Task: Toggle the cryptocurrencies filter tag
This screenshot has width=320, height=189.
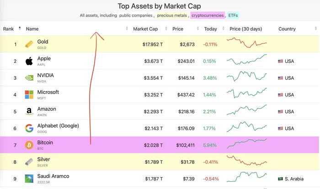Action: pyautogui.click(x=208, y=15)
